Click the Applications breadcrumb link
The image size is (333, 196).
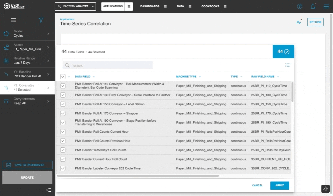[x=67, y=19]
